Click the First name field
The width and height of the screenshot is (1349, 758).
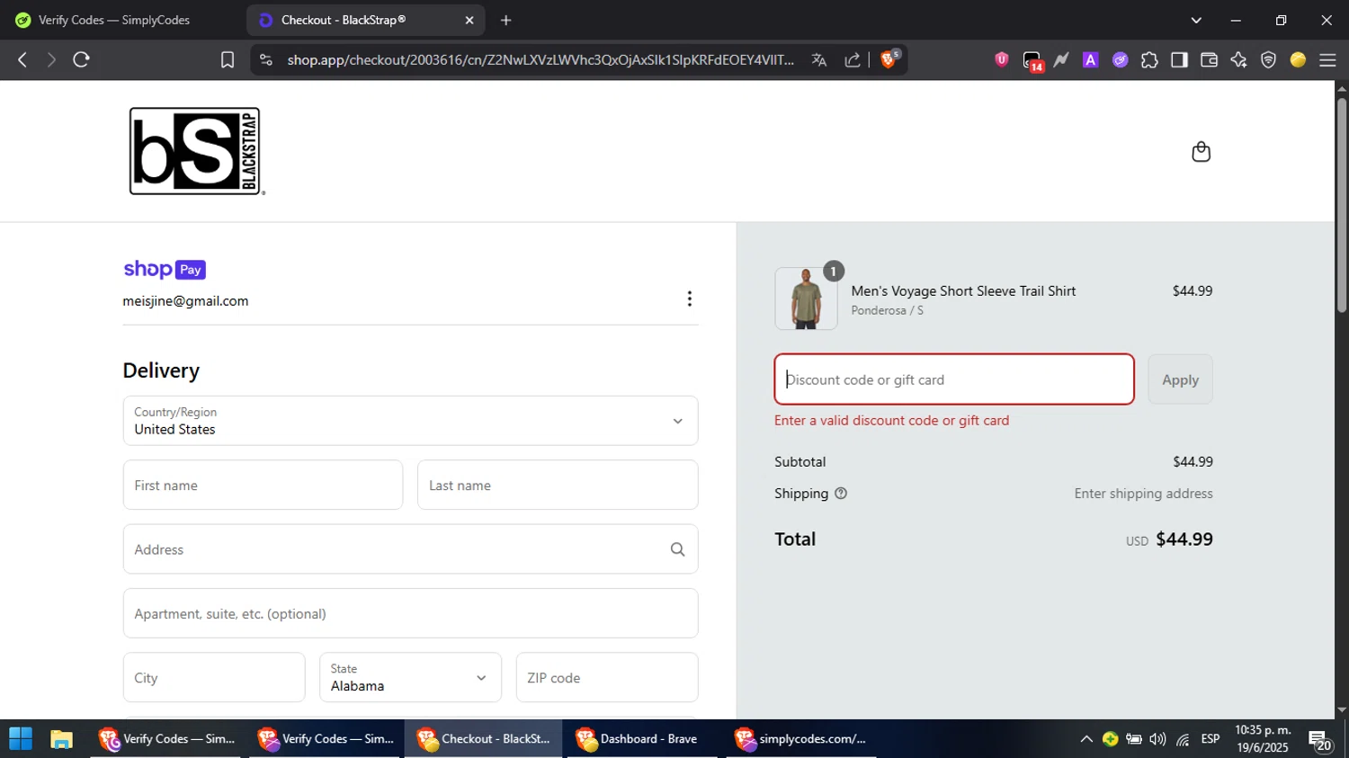263,485
